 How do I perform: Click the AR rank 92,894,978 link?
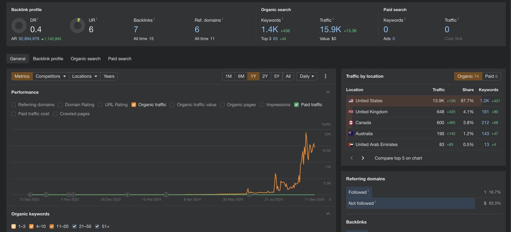[x=29, y=39]
